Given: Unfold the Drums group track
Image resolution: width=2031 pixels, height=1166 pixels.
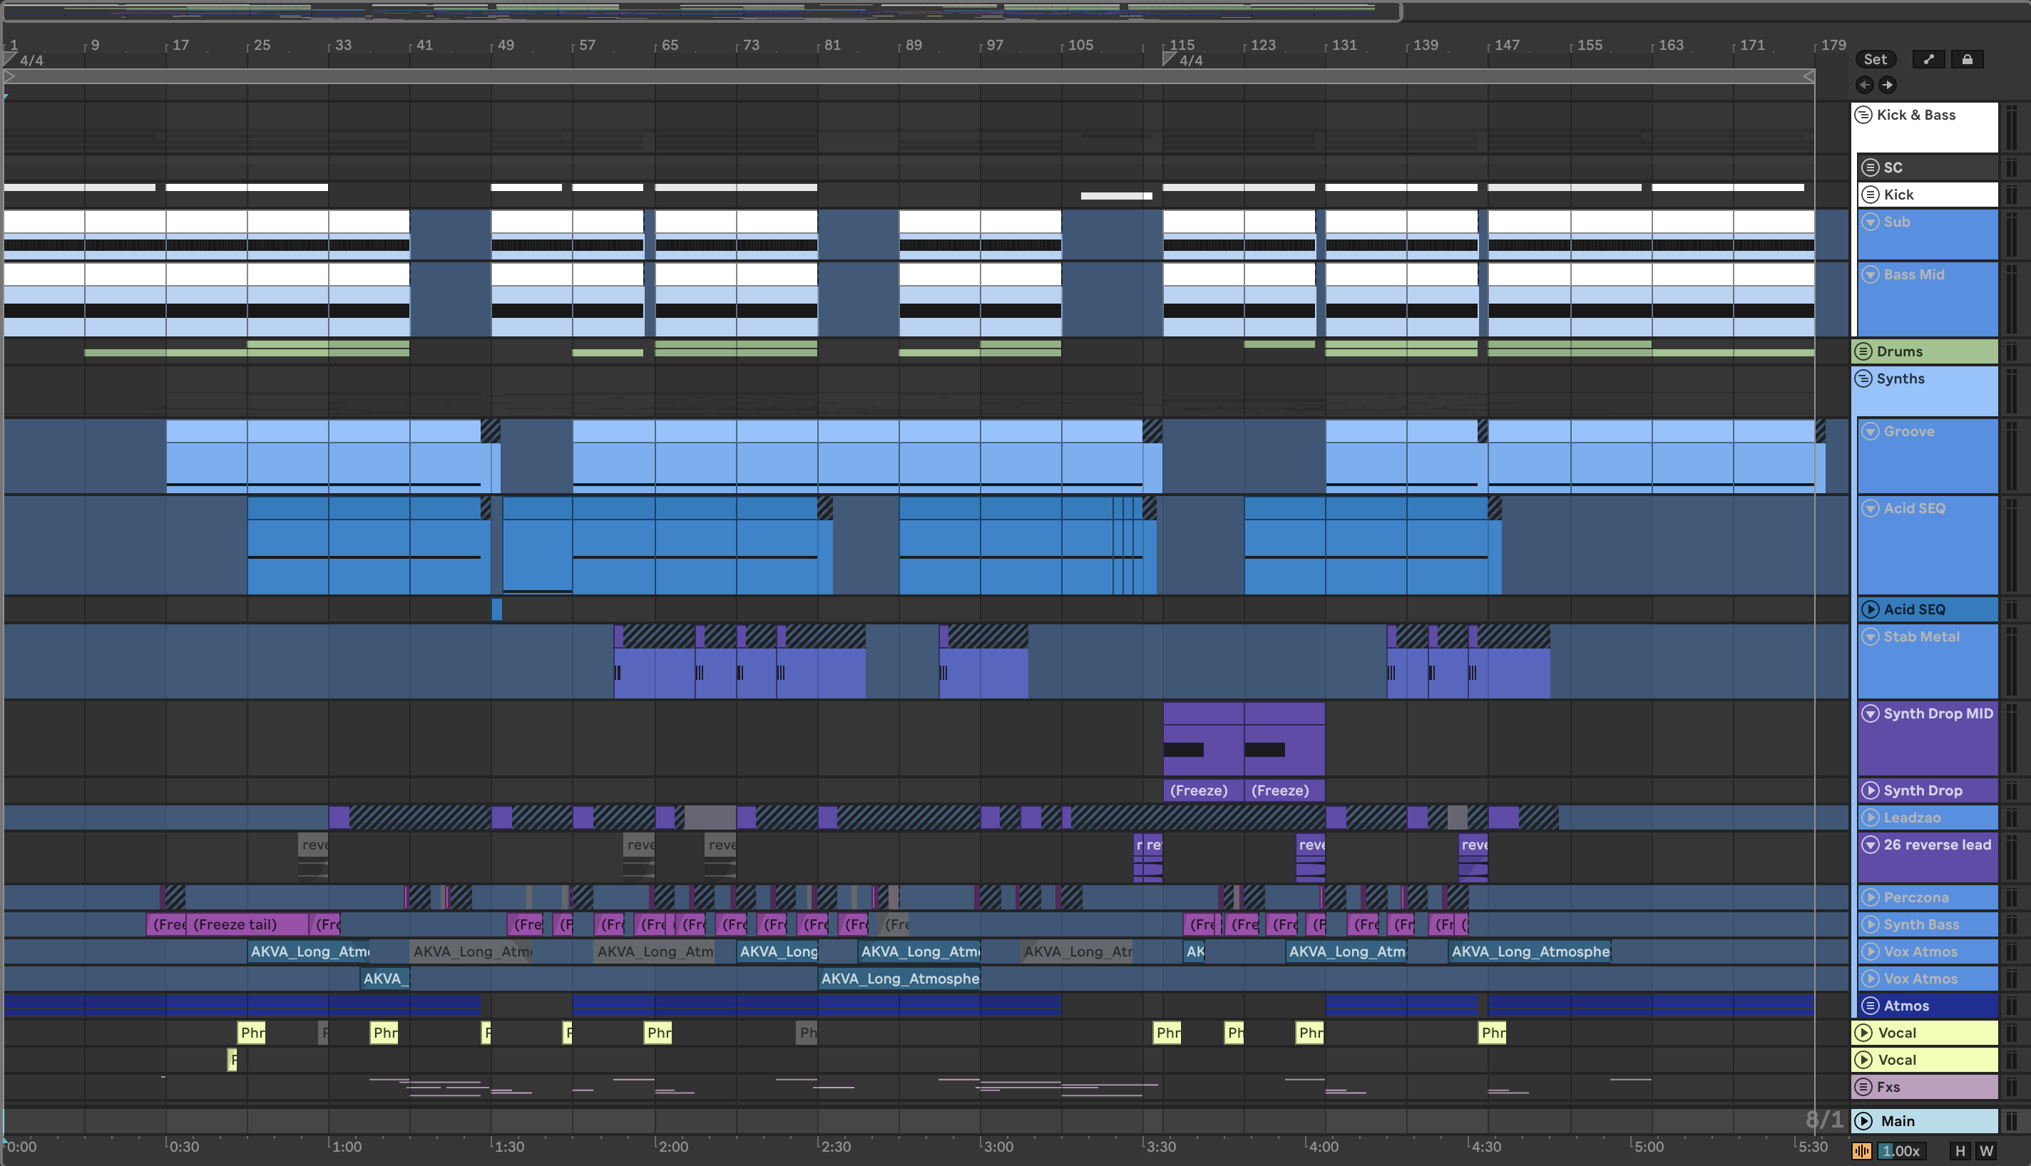Looking at the screenshot, I should click(x=1863, y=351).
